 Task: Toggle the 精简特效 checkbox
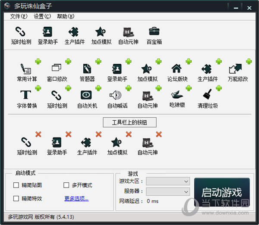(16, 198)
